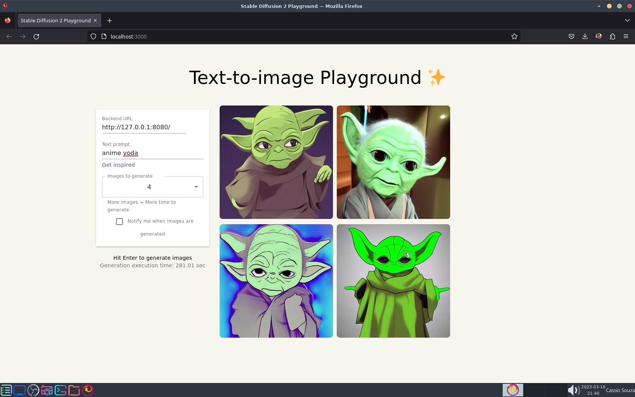Open the Firefox hamburger application menu
Viewport: 635px width, 397px height.
point(626,37)
